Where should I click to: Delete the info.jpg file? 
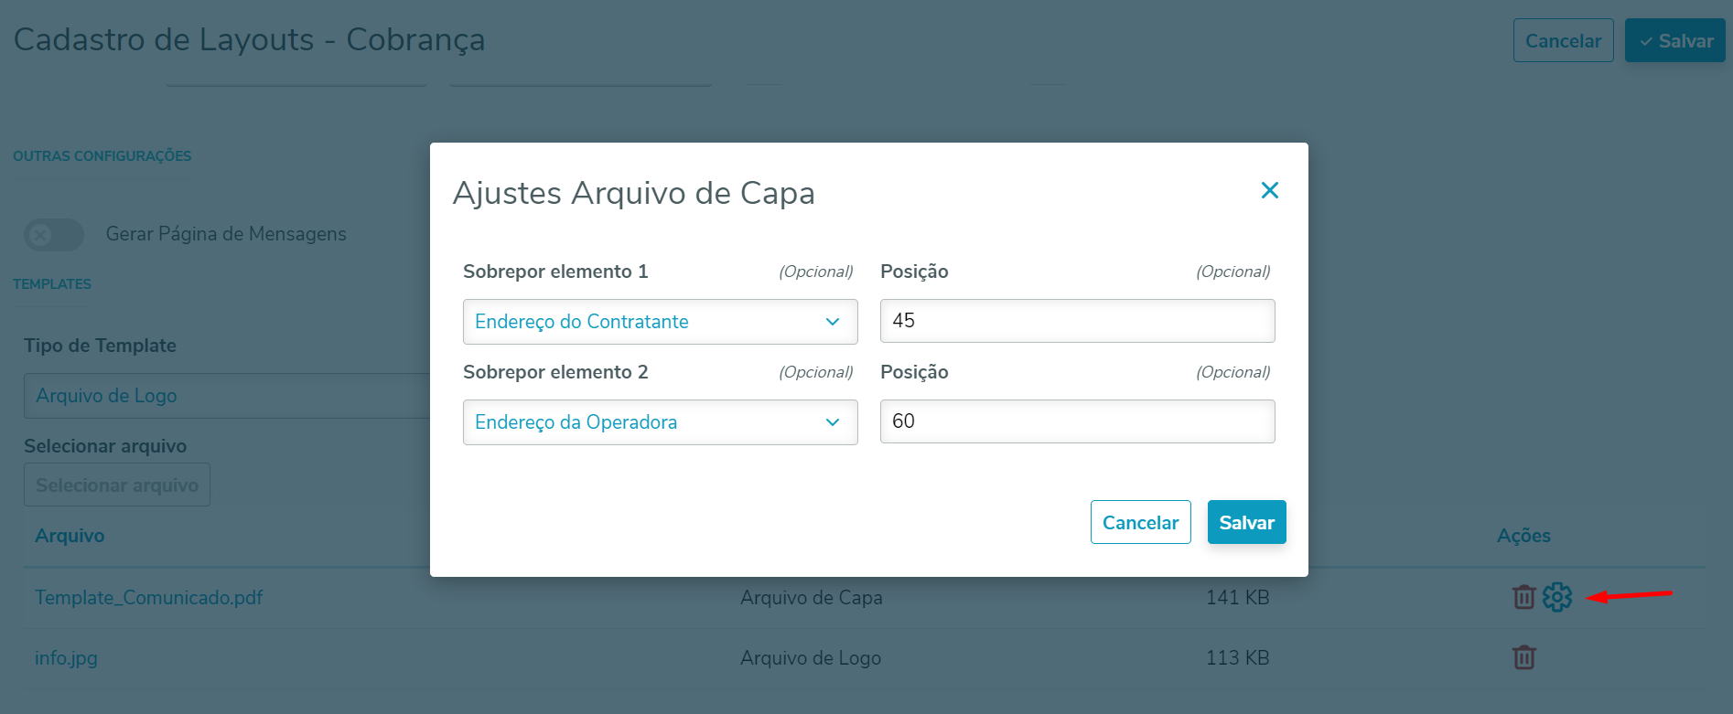click(x=1523, y=657)
